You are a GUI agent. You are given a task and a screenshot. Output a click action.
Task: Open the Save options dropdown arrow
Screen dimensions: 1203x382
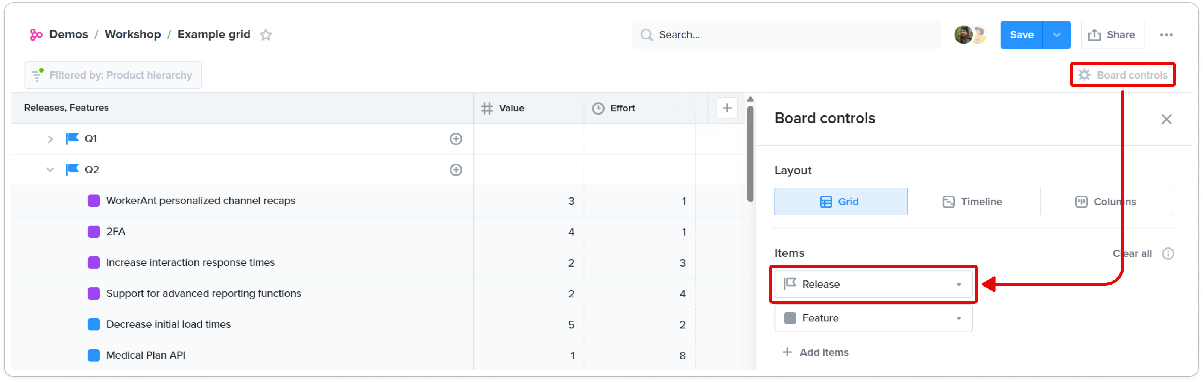click(1056, 35)
